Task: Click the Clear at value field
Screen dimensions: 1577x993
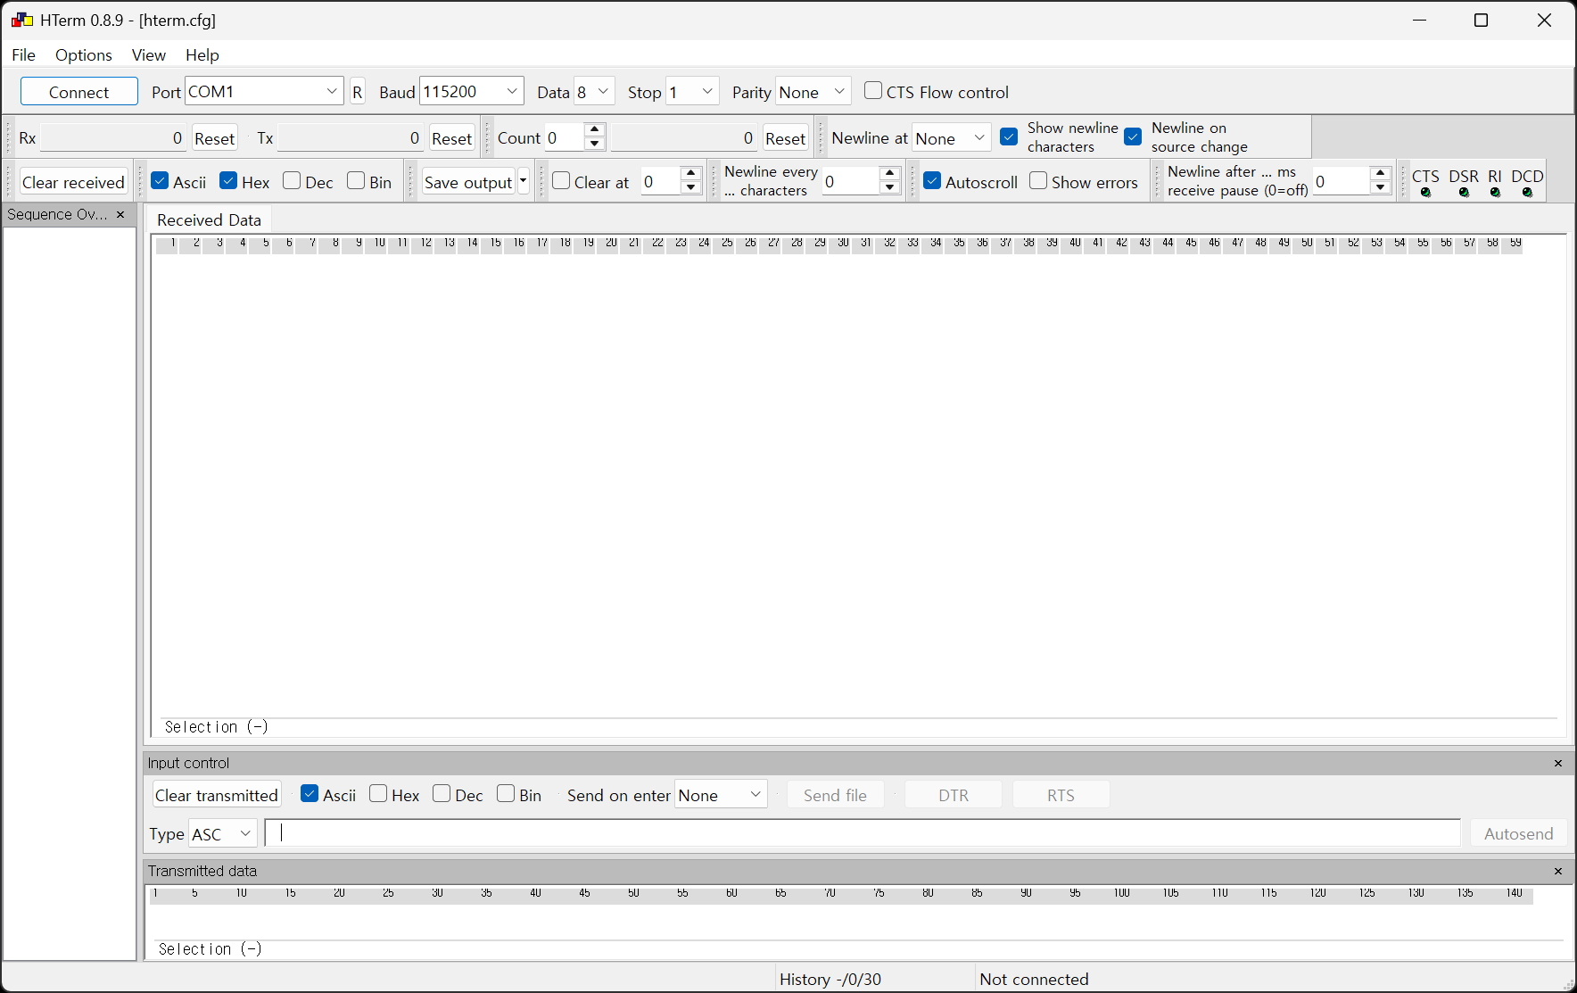Action: pyautogui.click(x=661, y=182)
